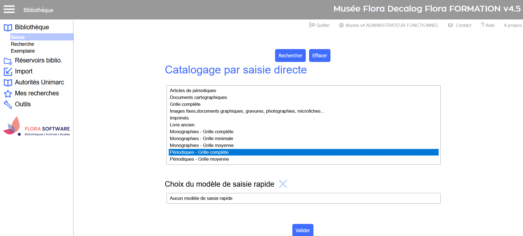Click the Bibliothèque book icon in sidebar

point(8,27)
